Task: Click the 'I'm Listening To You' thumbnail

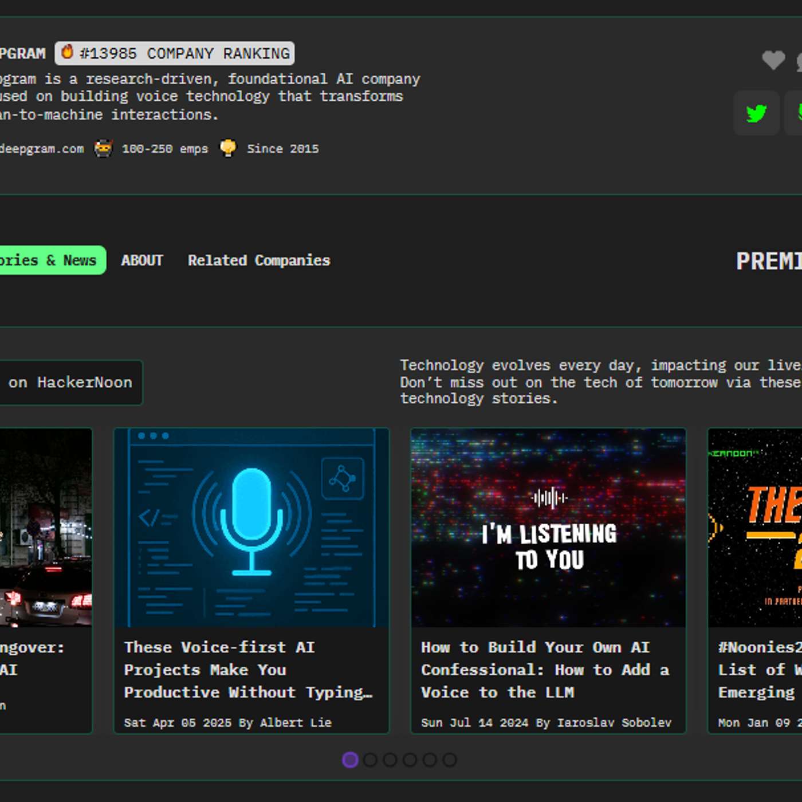Action: click(548, 527)
